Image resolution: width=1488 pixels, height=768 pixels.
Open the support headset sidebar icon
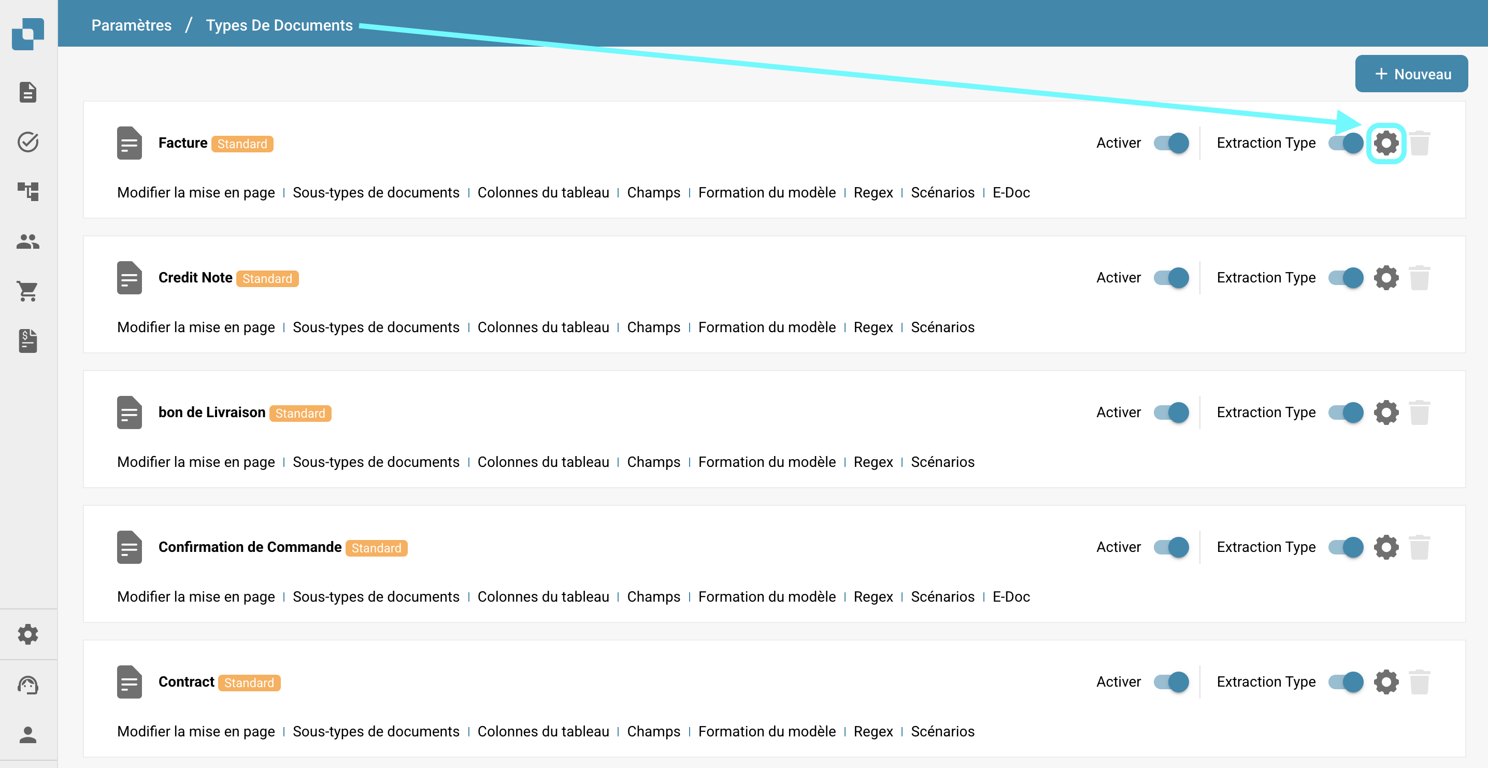[x=28, y=686]
